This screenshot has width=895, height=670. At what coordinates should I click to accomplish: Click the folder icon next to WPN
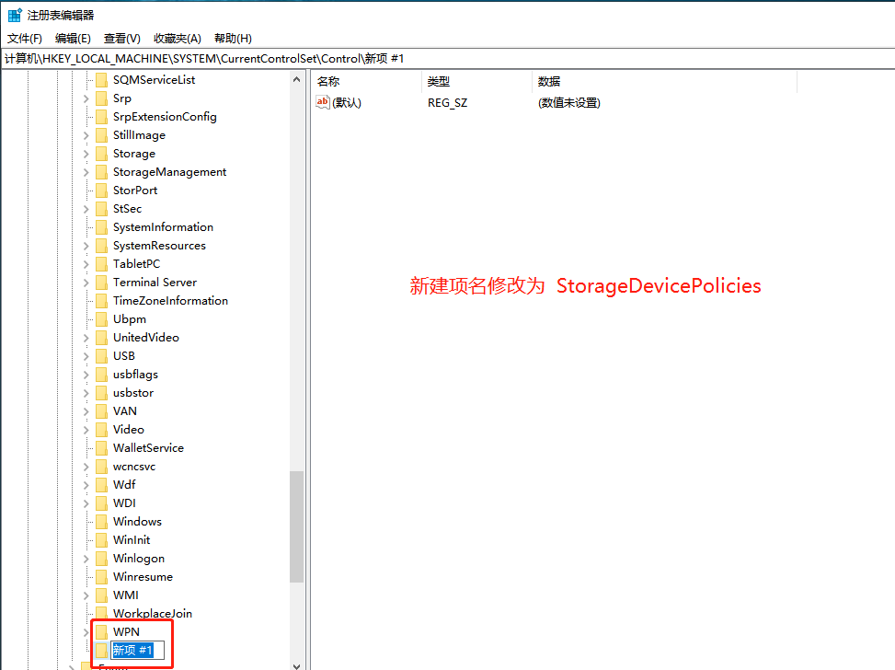(101, 632)
